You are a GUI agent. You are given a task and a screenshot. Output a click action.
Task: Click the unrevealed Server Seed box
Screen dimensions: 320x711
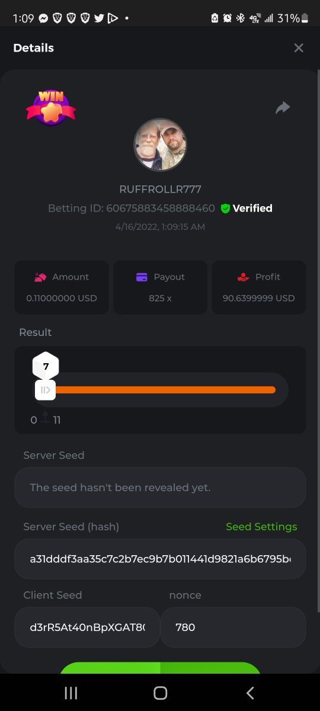tap(160, 488)
